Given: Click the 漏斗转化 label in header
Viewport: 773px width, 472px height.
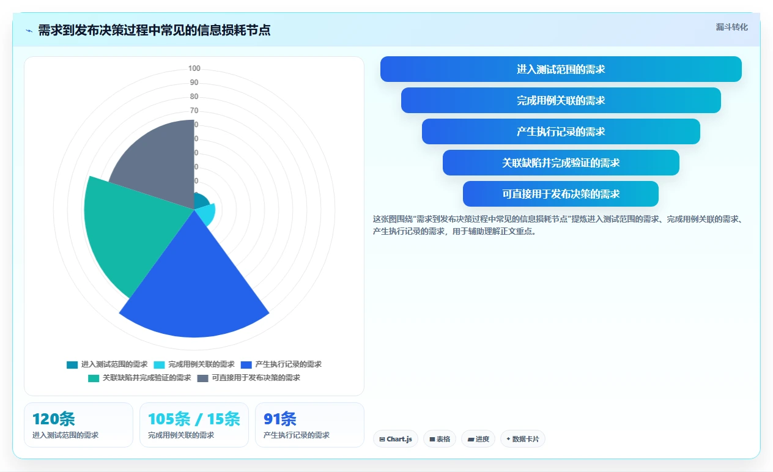Looking at the screenshot, I should pyautogui.click(x=731, y=27).
